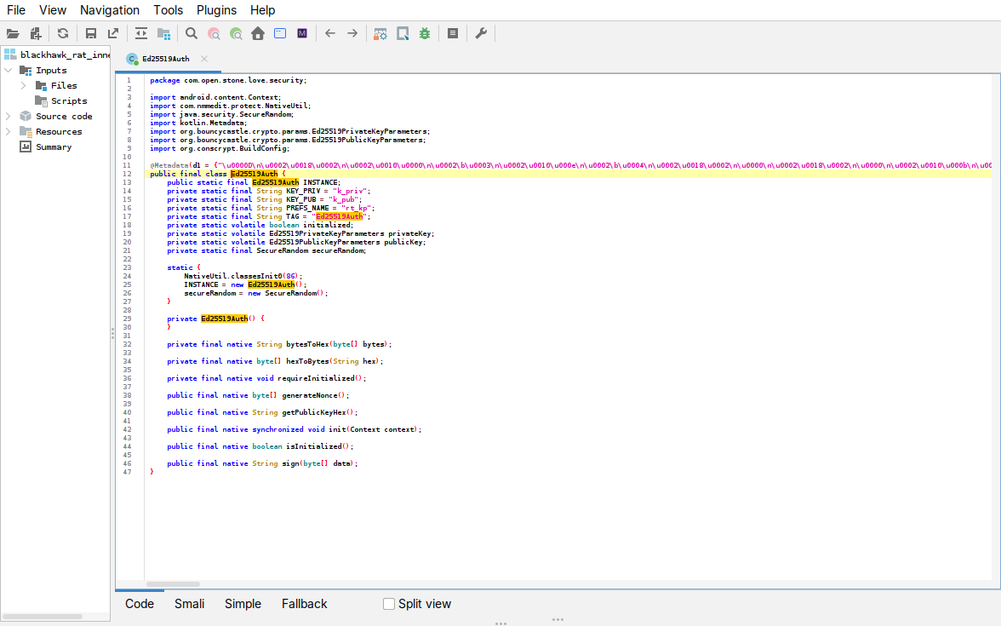Select the Scripts tree item
This screenshot has width=1001, height=626.
coord(69,101)
